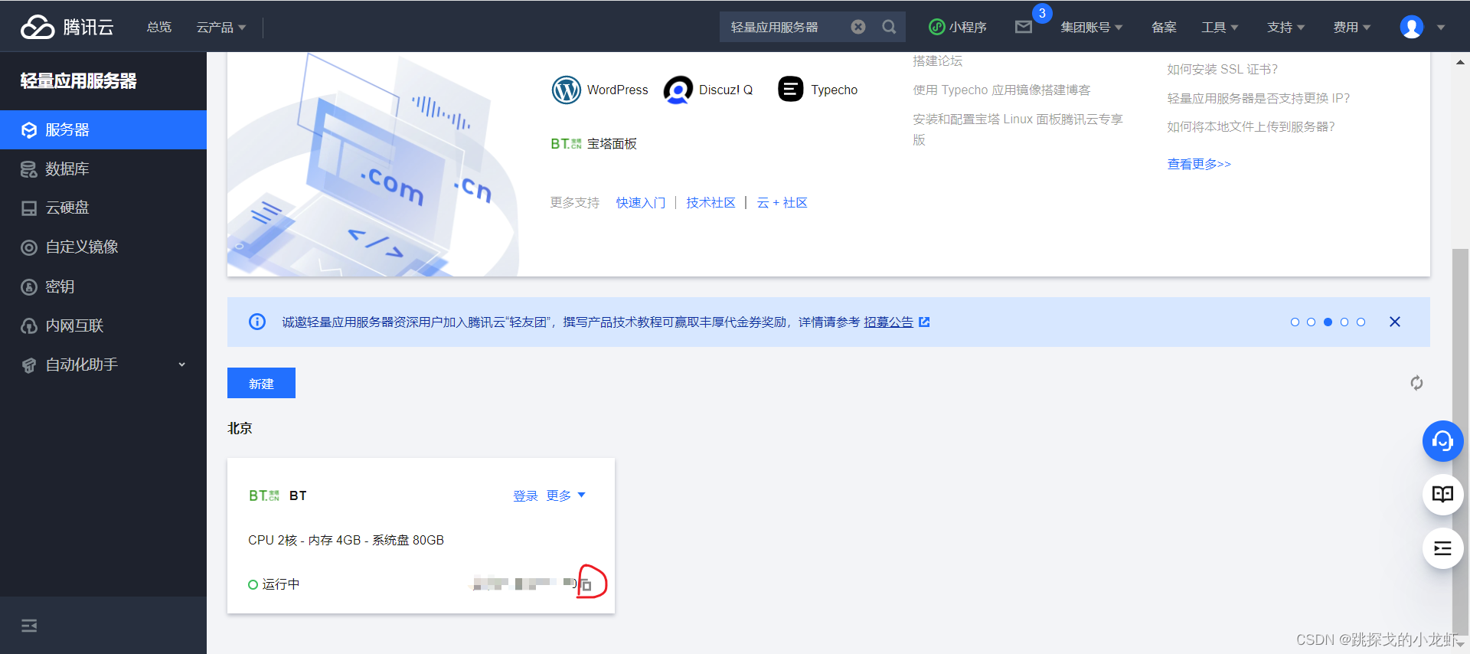Open 自定义镜像 in the sidebar

point(103,247)
